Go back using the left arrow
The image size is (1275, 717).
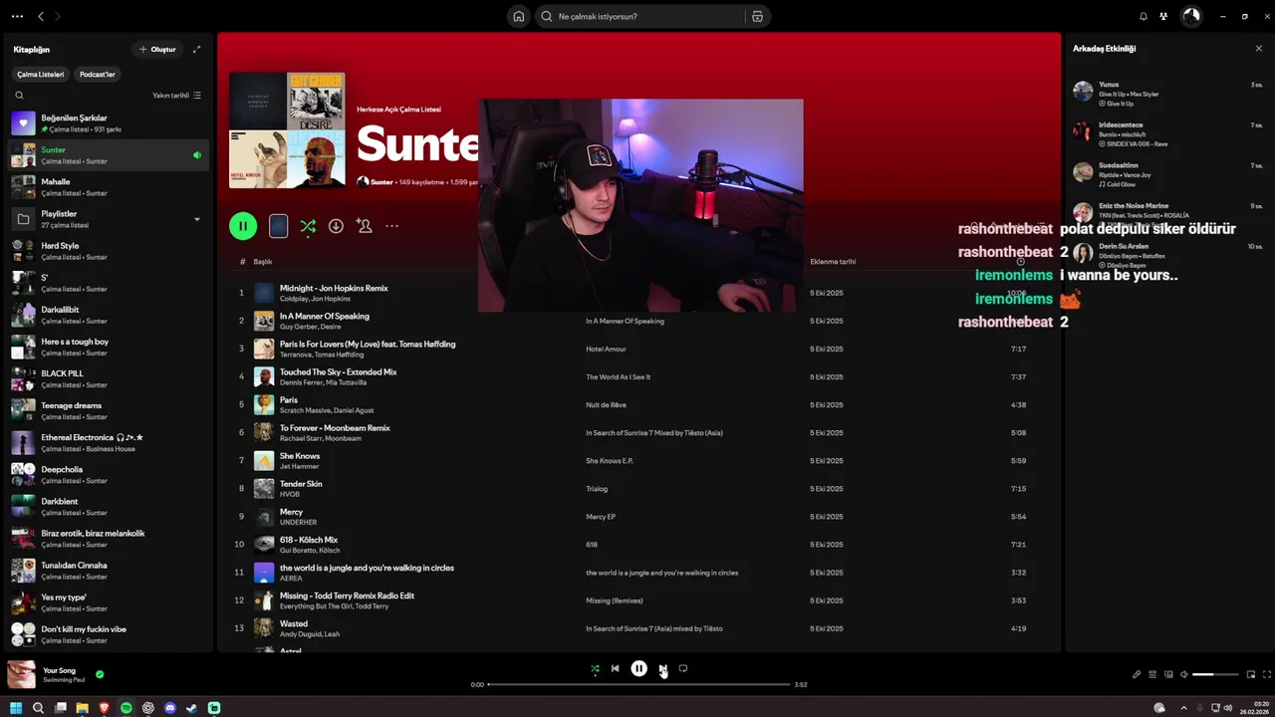point(41,16)
